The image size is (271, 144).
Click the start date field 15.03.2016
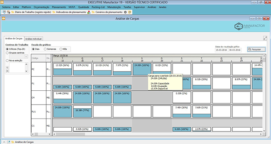[222, 50]
